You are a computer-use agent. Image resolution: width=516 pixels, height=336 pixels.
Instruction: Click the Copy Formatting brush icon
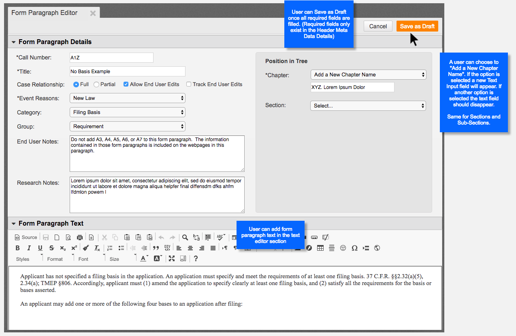tap(86, 248)
